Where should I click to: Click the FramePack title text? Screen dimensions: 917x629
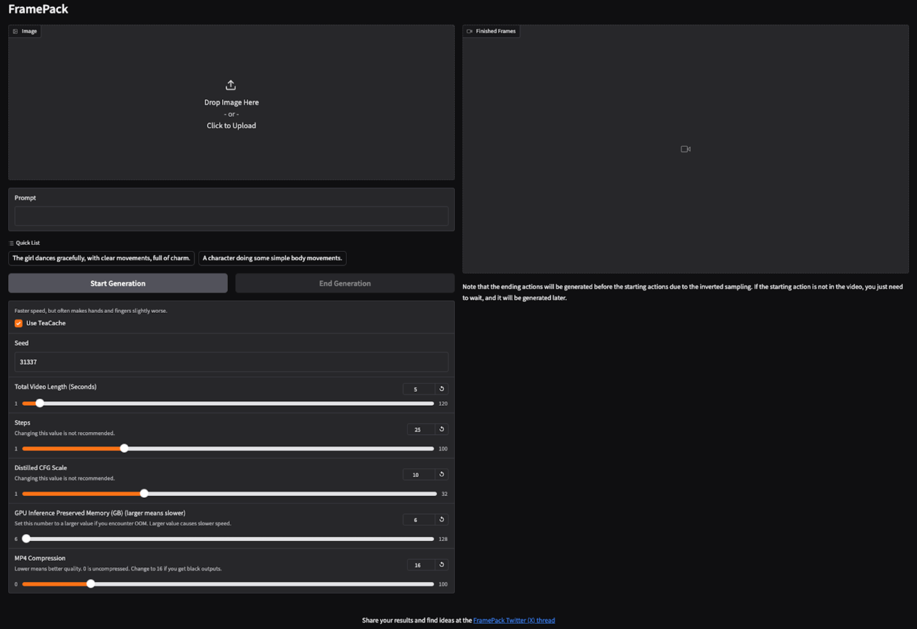click(x=38, y=9)
